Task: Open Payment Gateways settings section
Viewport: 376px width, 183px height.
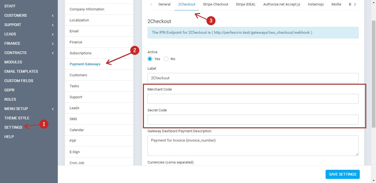Action: [x=99, y=64]
